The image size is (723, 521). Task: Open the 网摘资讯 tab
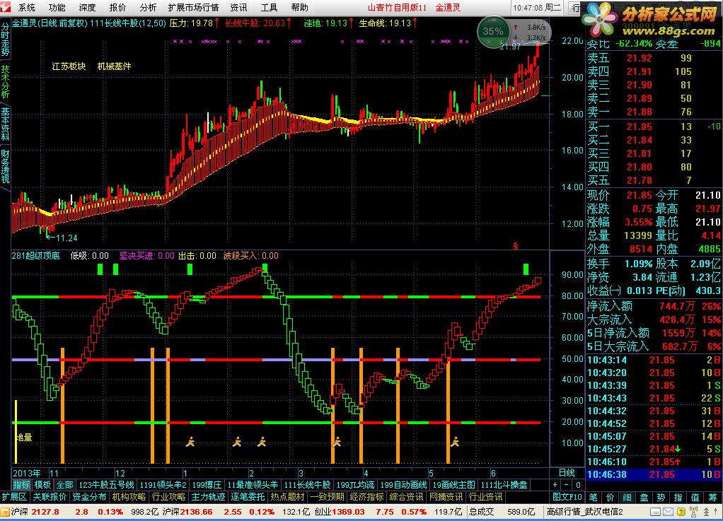[x=446, y=496]
